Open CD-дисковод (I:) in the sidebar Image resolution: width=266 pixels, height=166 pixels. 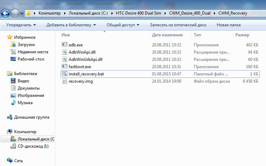click(x=33, y=146)
